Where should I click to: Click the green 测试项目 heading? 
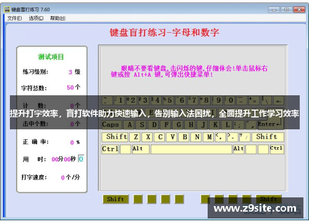51,57
